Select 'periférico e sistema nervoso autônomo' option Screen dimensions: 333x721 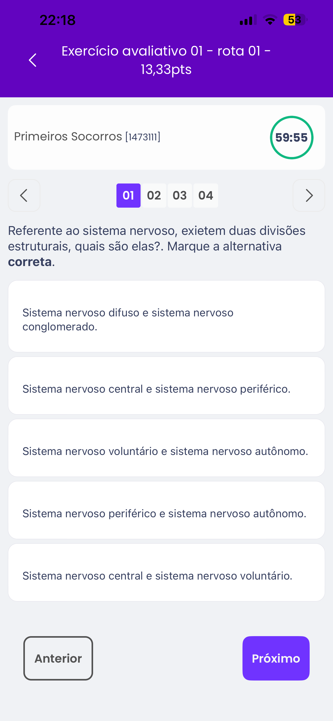coord(166,513)
